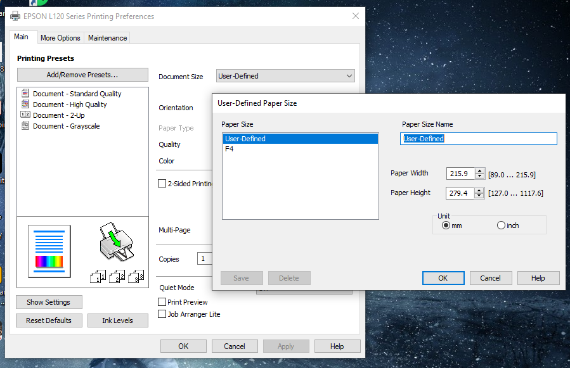The image size is (570, 368).
Task: Click the Document - High Quality preset icon
Action: coord(25,105)
